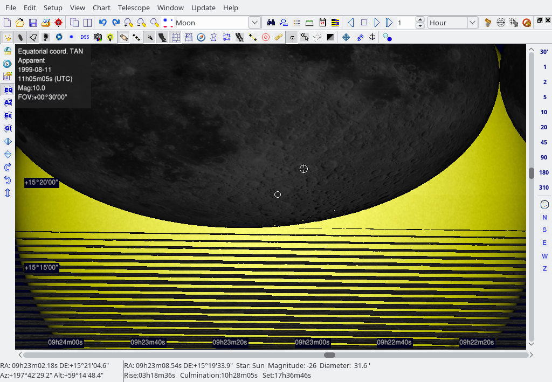Point the chart East with E
The height and width of the screenshot is (382, 552).
tap(544, 242)
